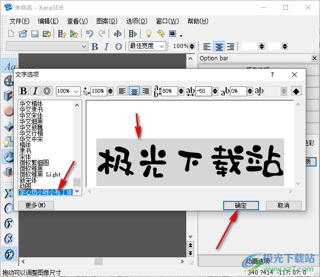This screenshot has width=320, height=277.
Task: Open the 窗口(W) menu
Action: point(167,21)
